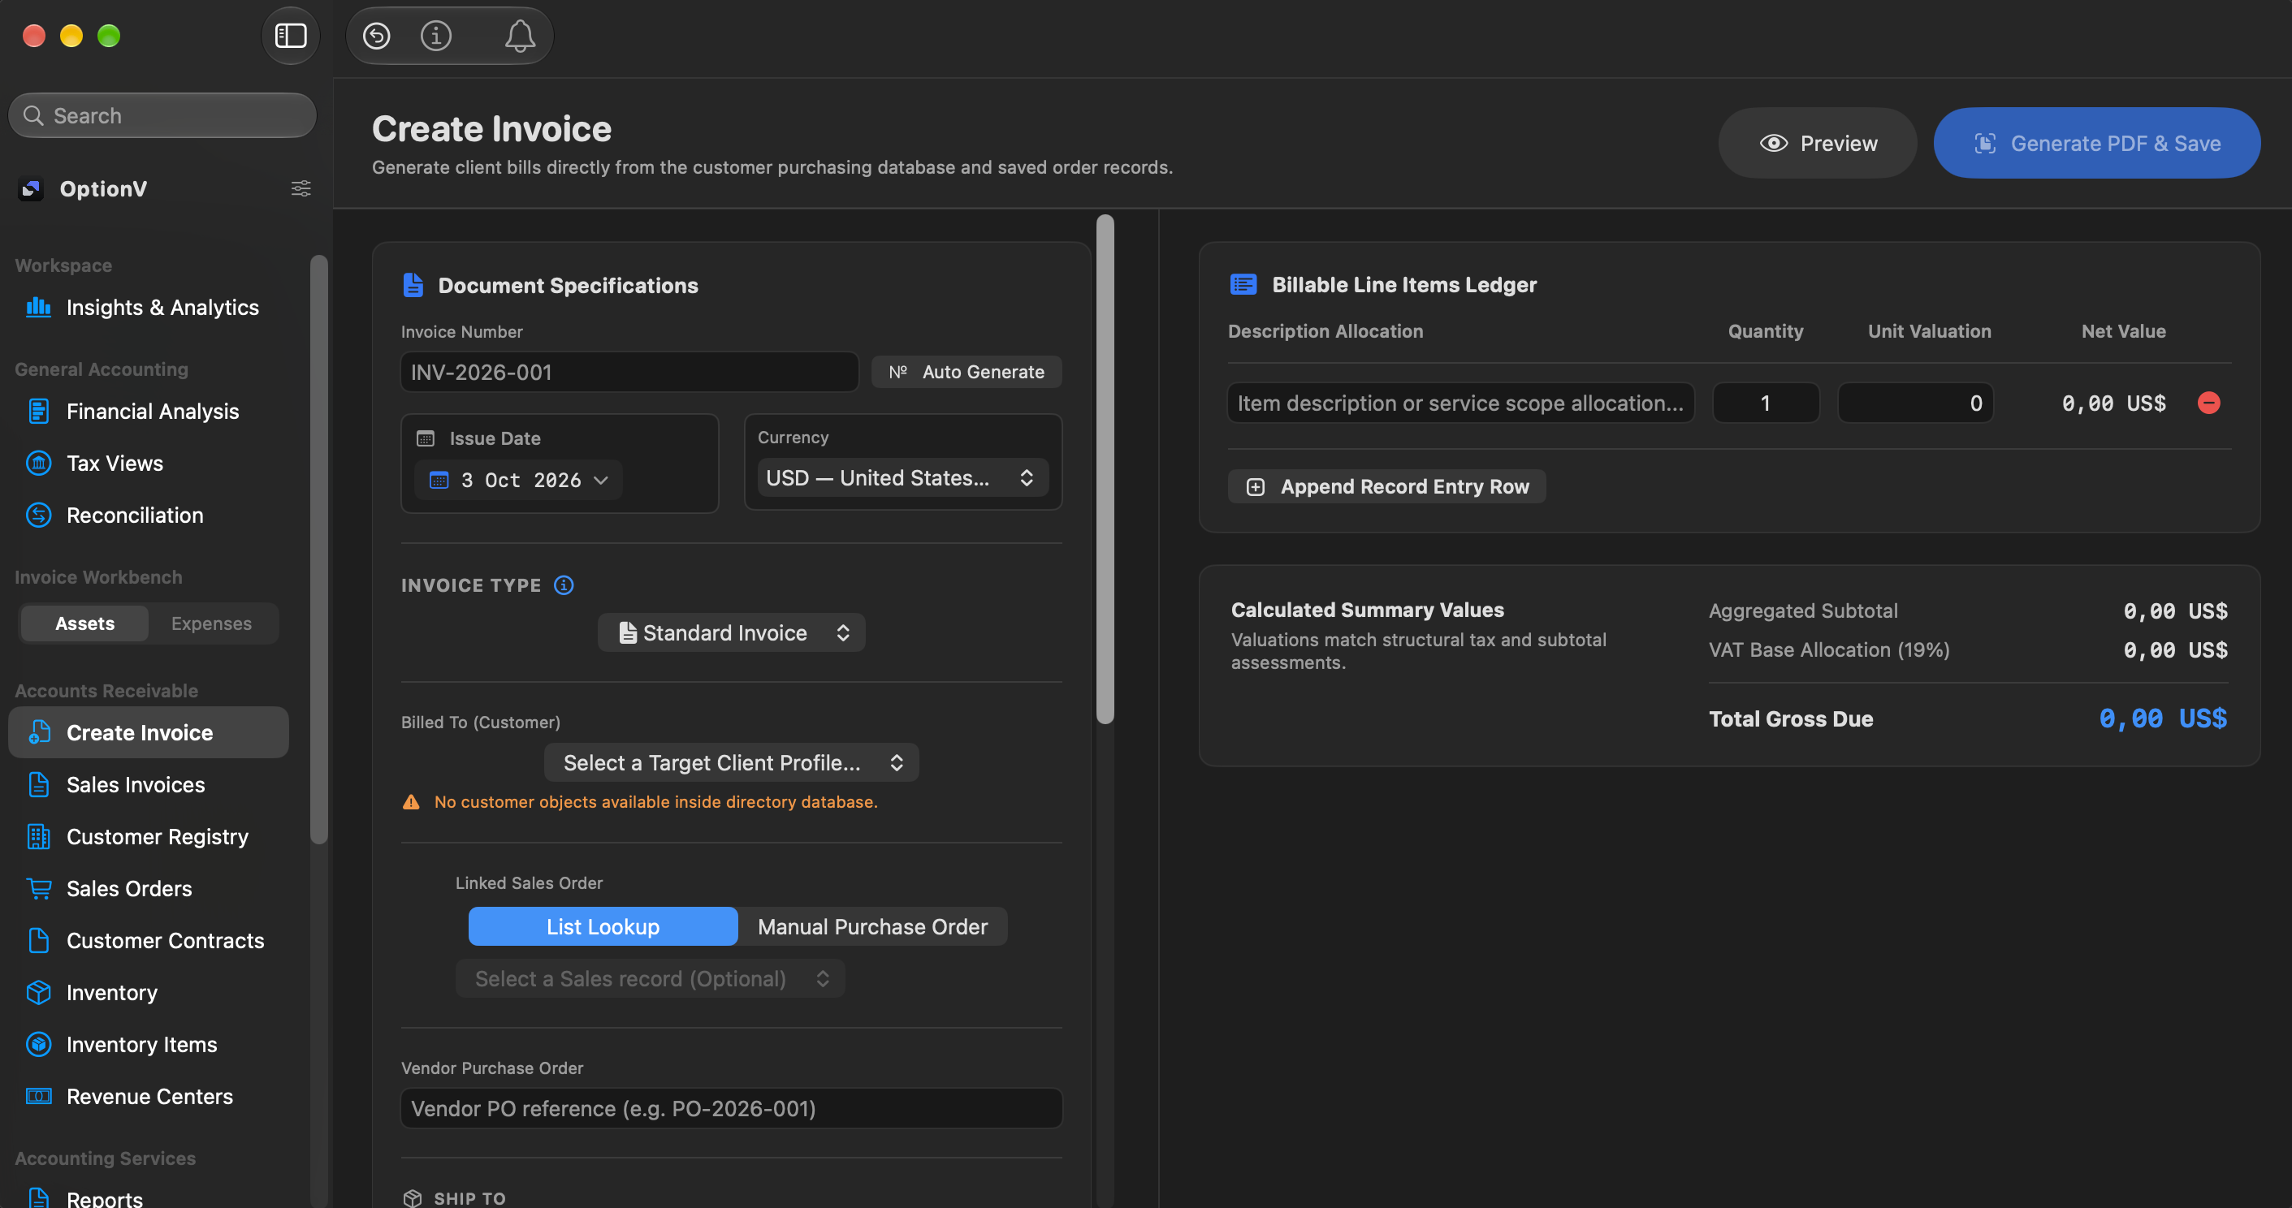Click Vendor PO reference field

pyautogui.click(x=731, y=1108)
